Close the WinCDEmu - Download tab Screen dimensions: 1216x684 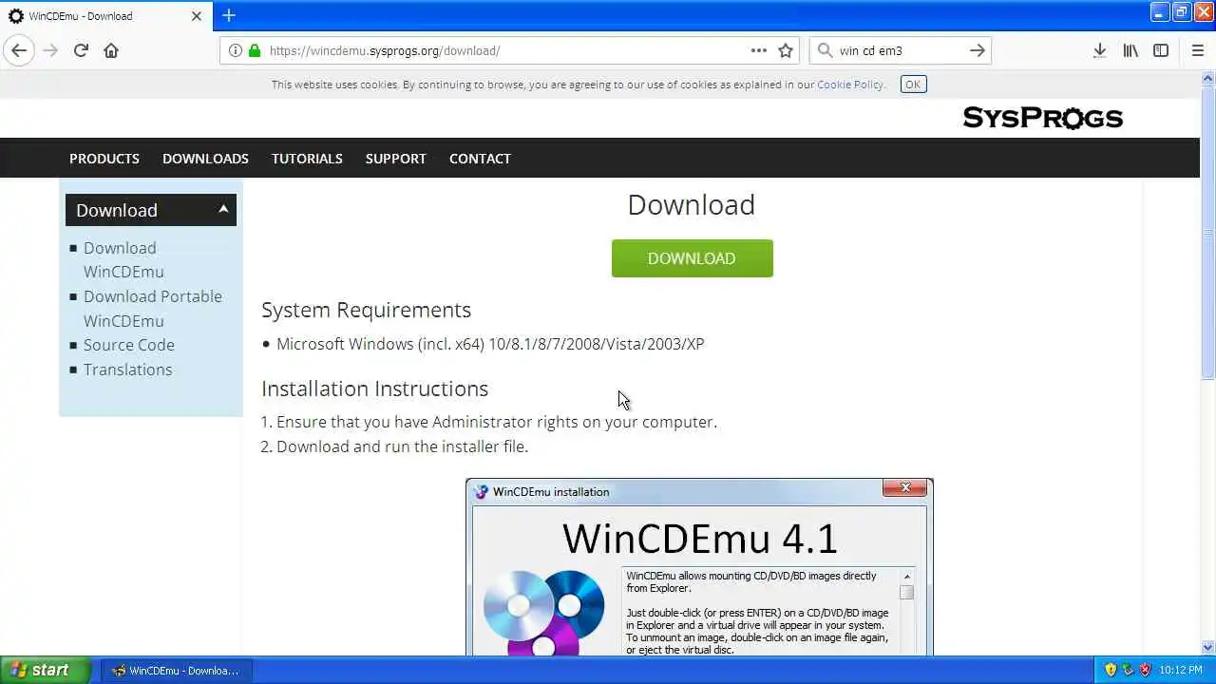click(198, 16)
